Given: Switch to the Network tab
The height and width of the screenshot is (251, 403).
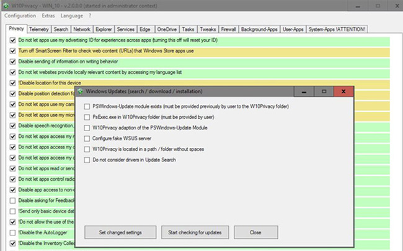Looking at the screenshot, I should (x=82, y=29).
